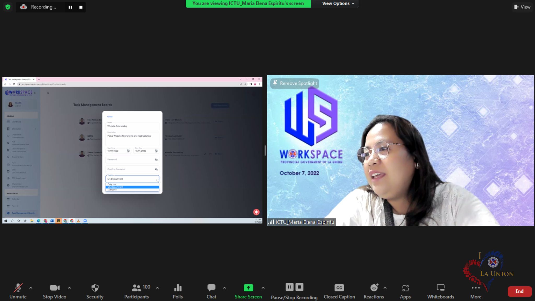This screenshot has height=301, width=535.
Task: Click the Windows Start button in shared taskbar
Action: [x=5, y=221]
